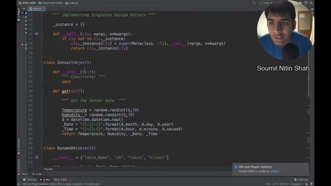Click the Facade breadcrumb below the editor

(48, 169)
